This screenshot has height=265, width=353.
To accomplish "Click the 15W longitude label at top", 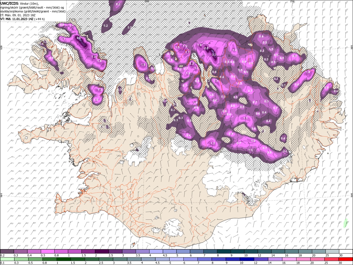I will coord(292,1).
